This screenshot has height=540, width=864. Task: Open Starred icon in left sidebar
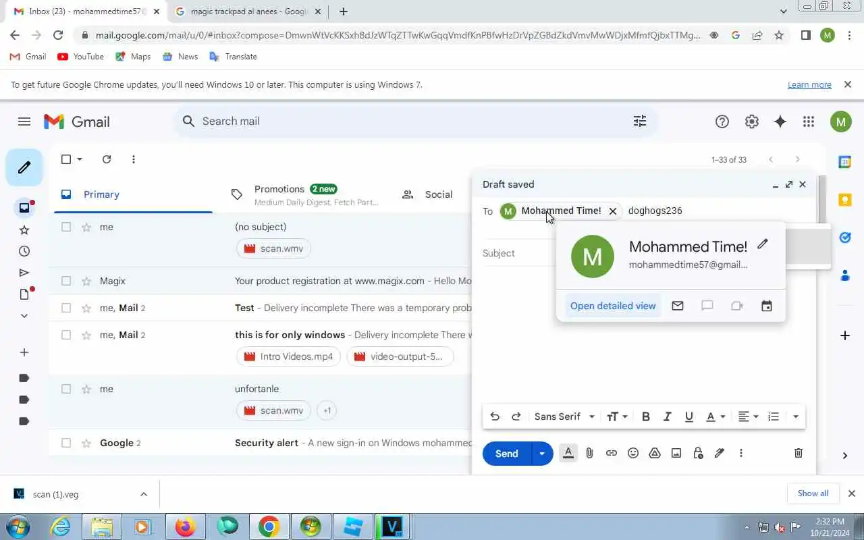pyautogui.click(x=24, y=230)
